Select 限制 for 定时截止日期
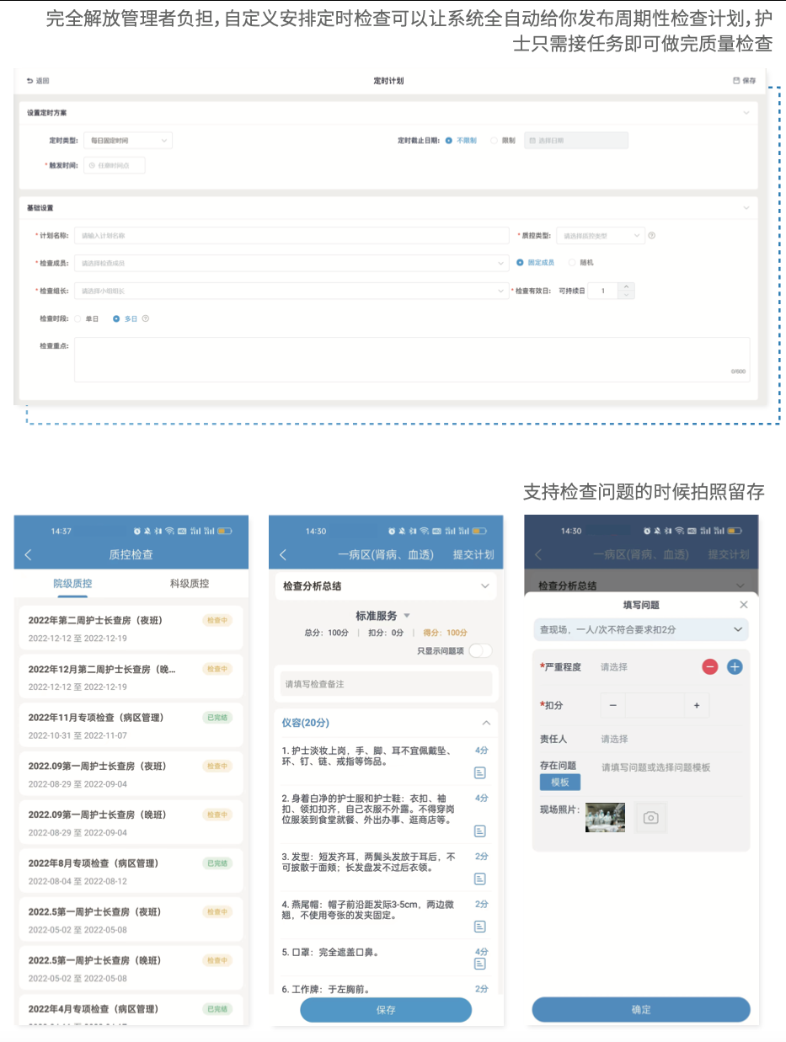 pos(503,141)
